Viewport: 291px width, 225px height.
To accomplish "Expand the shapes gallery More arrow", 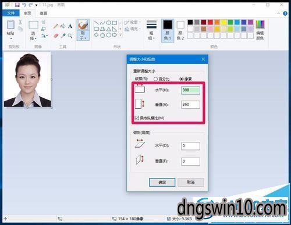I will (120, 35).
